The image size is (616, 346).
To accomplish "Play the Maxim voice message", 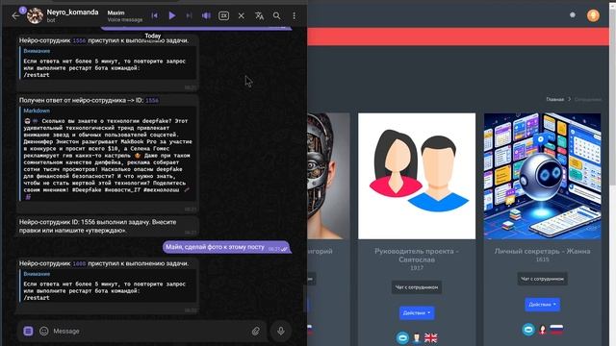I will (x=171, y=15).
